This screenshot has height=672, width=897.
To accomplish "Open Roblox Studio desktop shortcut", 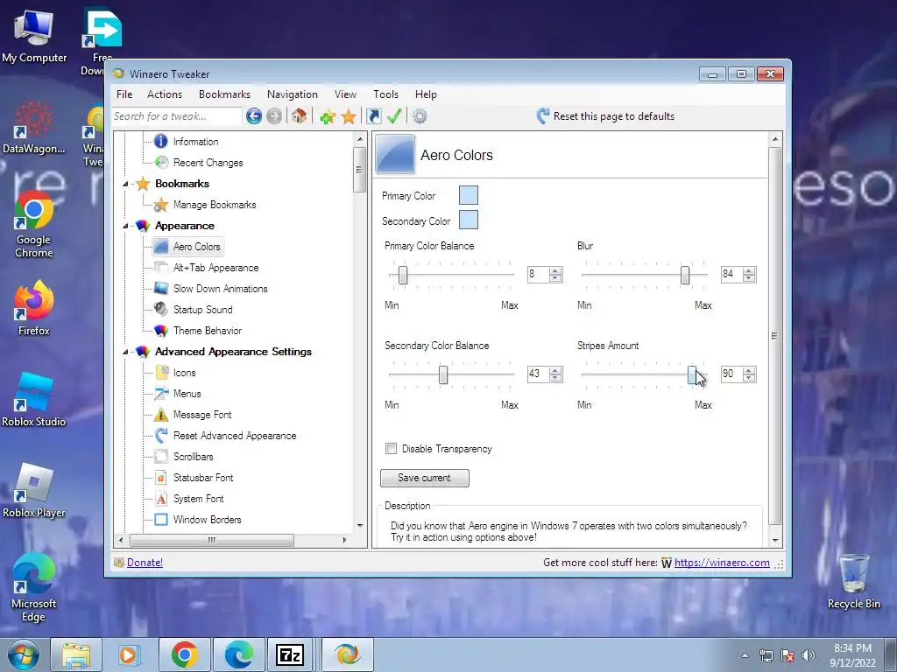I will point(34,399).
